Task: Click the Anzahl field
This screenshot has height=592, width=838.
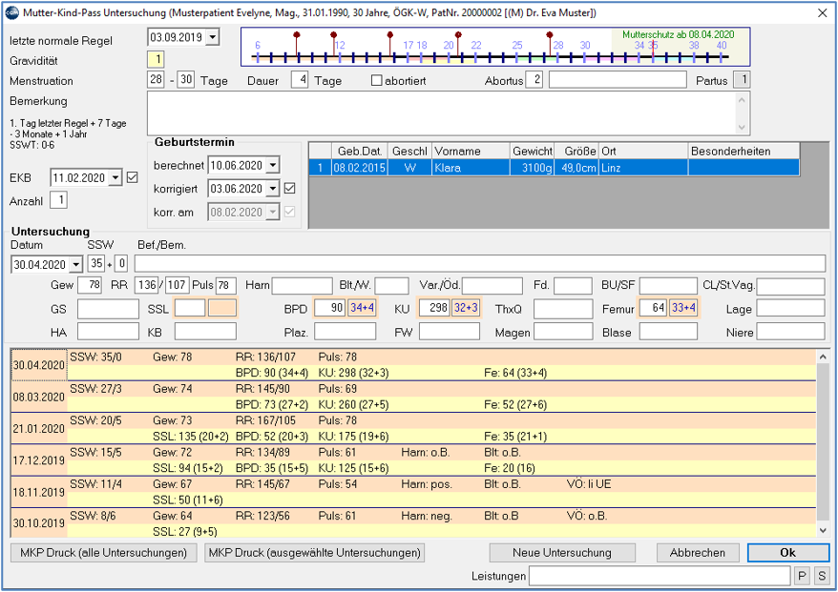Action: 58,200
